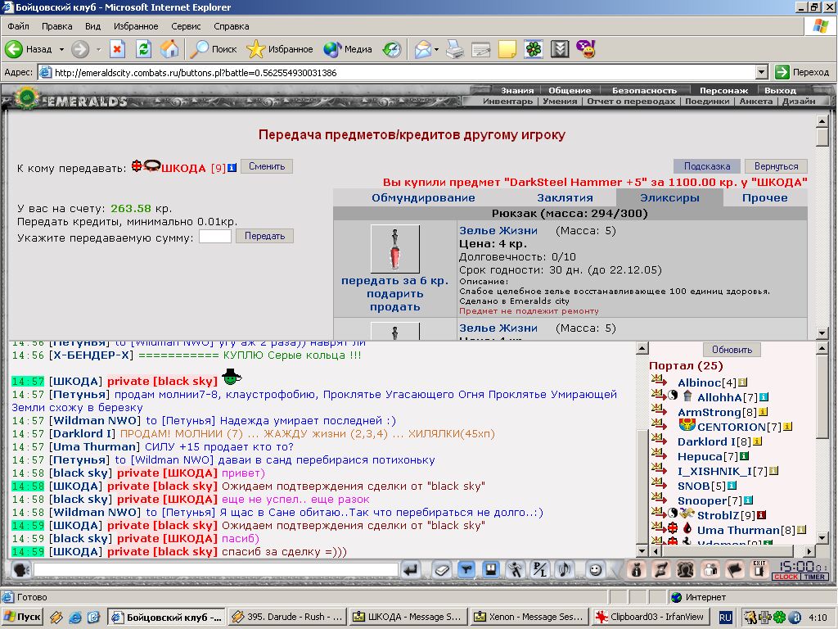This screenshot has width=838, height=629.
Task: Toggle the running man chat icon
Action: [516, 570]
